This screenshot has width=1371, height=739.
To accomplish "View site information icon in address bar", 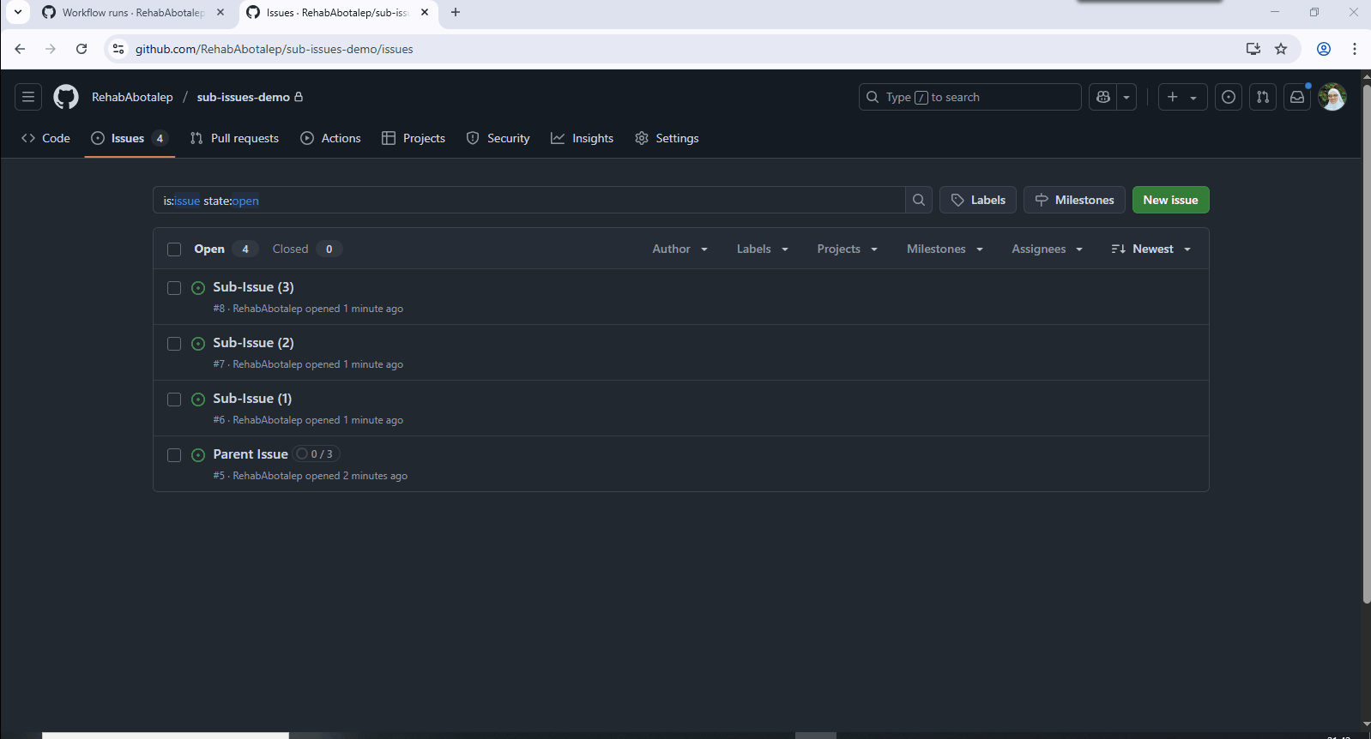I will pyautogui.click(x=118, y=49).
